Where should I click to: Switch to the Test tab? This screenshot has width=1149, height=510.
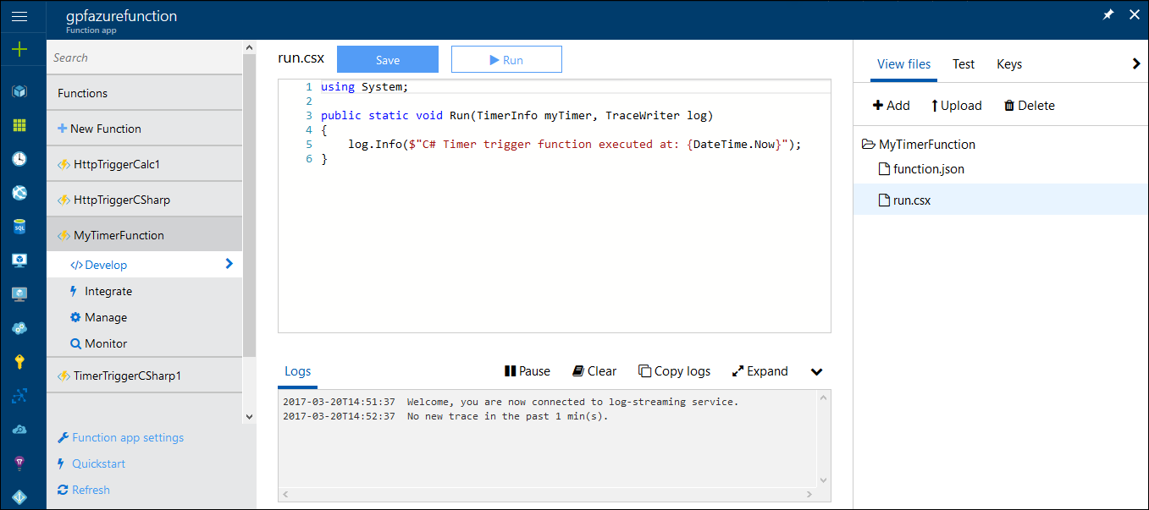coord(964,64)
